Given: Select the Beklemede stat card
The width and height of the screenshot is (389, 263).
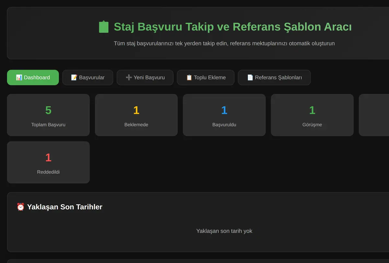Looking at the screenshot, I should 136,115.
